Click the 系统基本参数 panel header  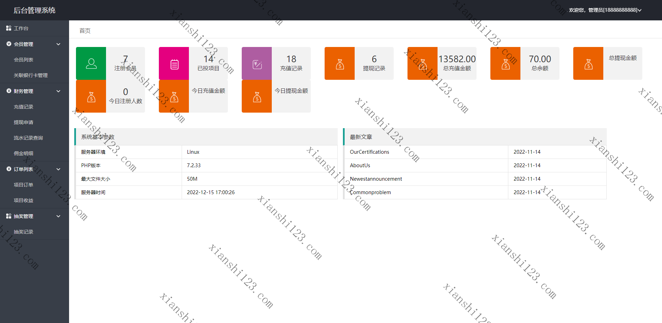coord(207,137)
